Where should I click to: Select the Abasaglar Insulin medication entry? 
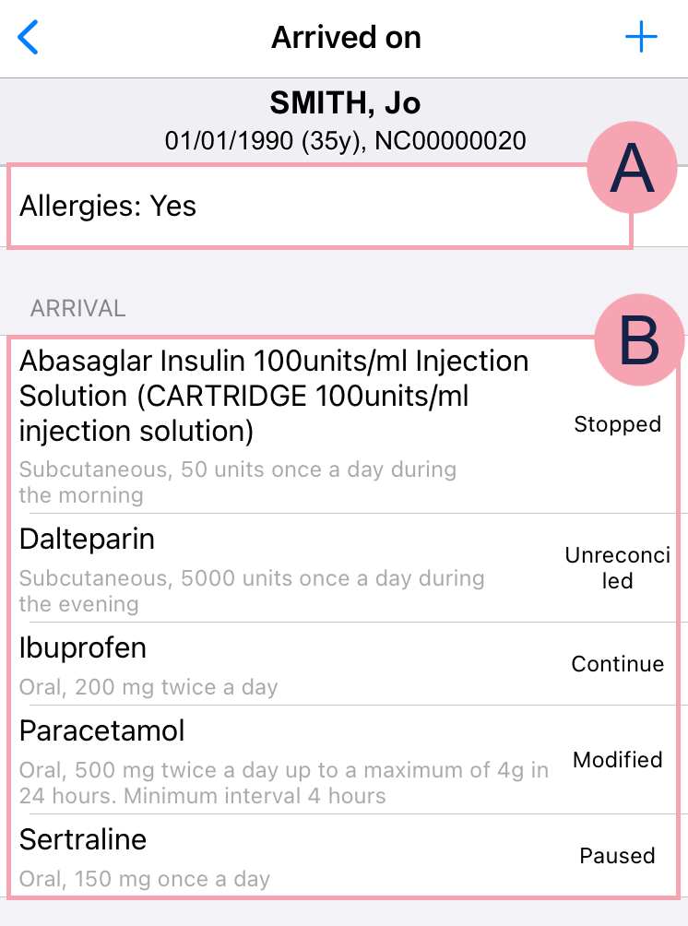(x=344, y=425)
